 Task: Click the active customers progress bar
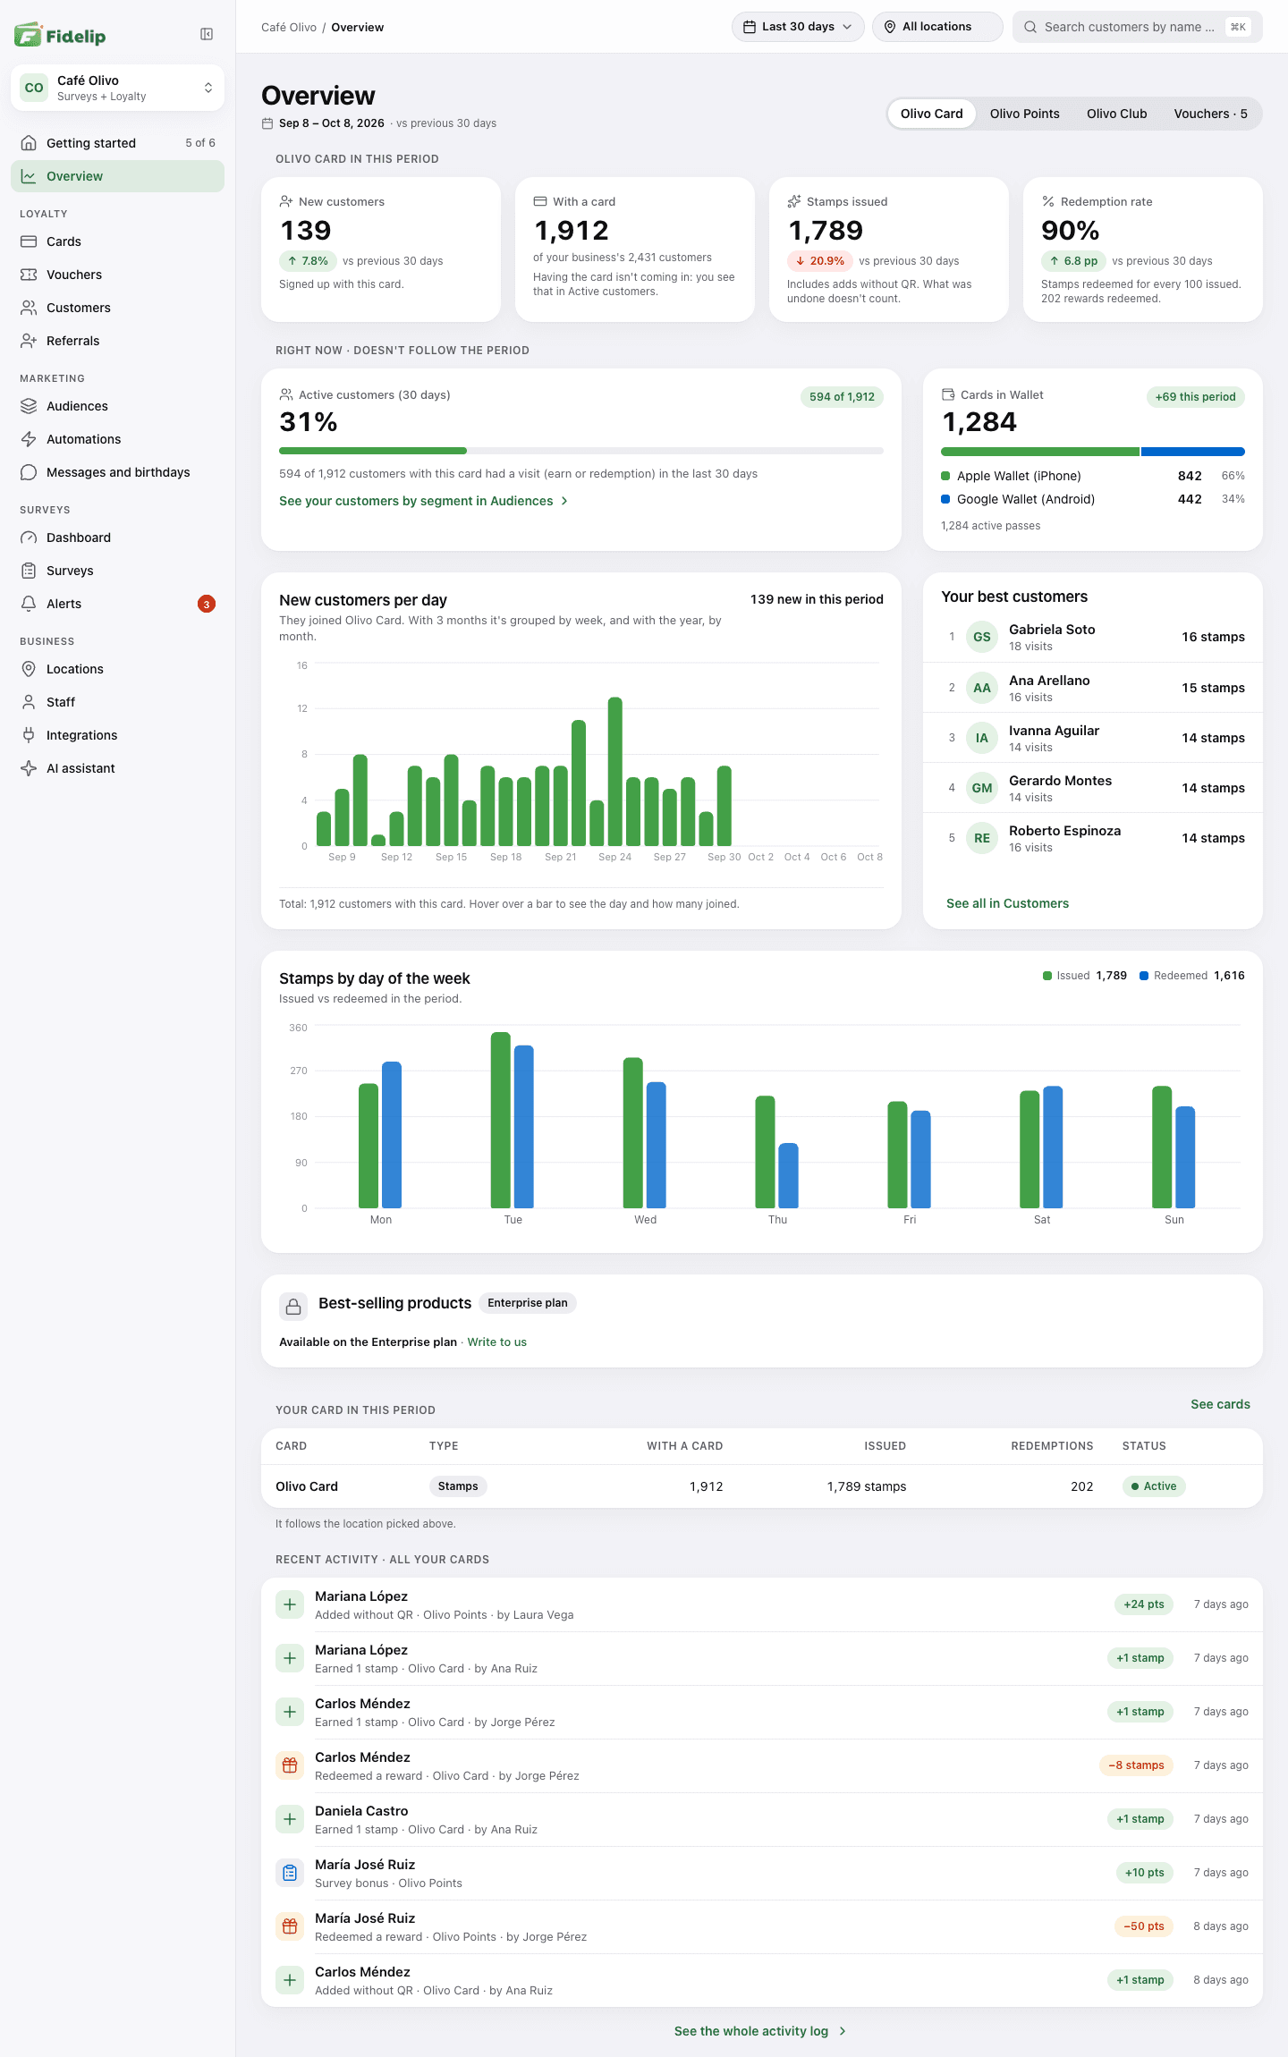click(x=581, y=451)
